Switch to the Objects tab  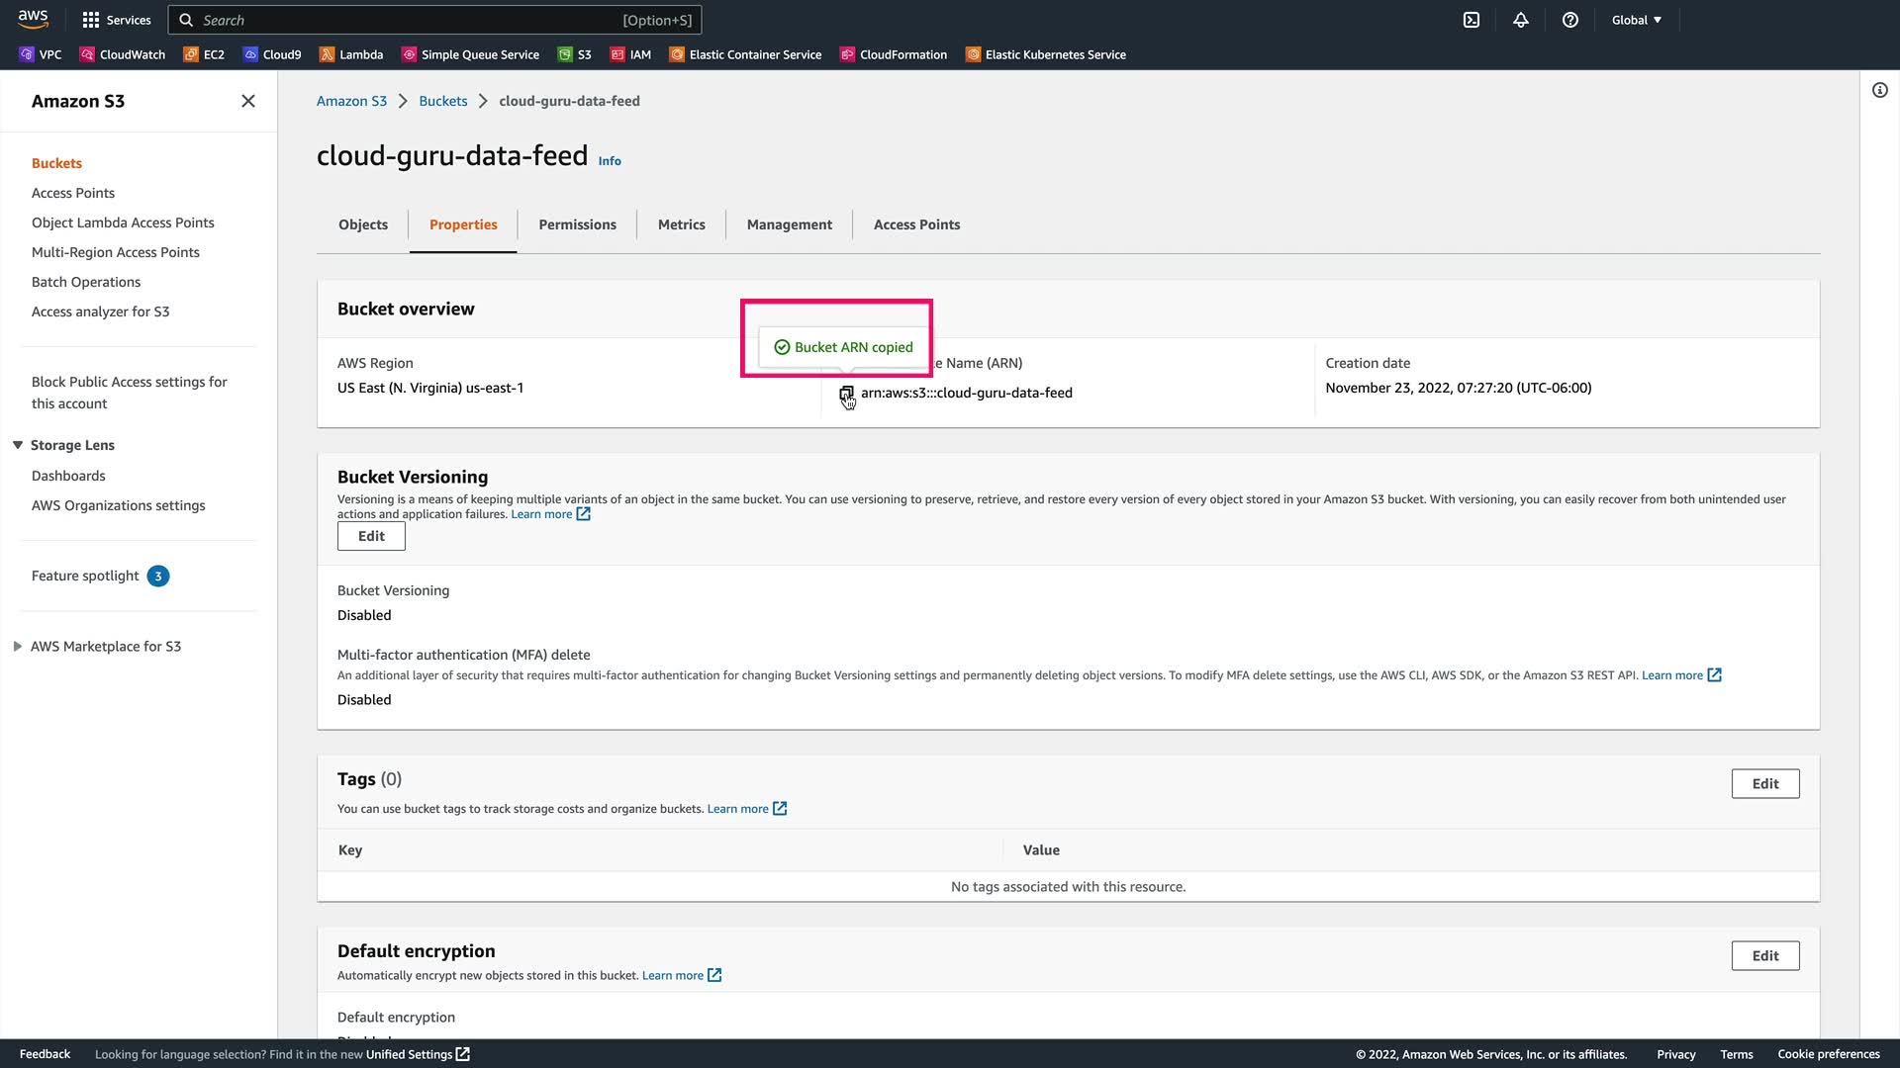point(363,224)
